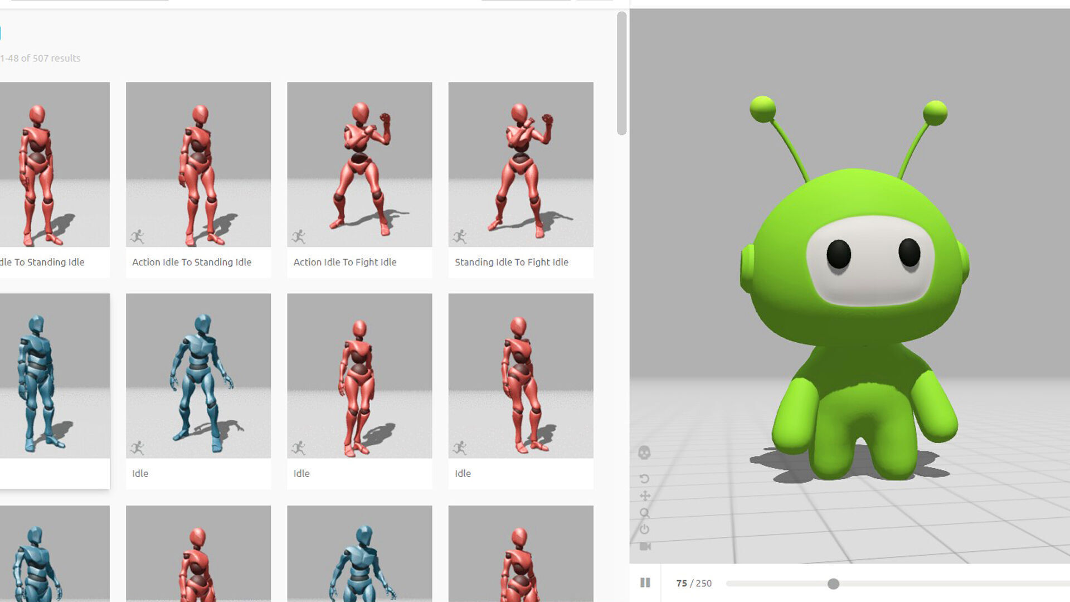This screenshot has width=1070, height=602.
Task: Click the reset camera power icon
Action: point(645,529)
